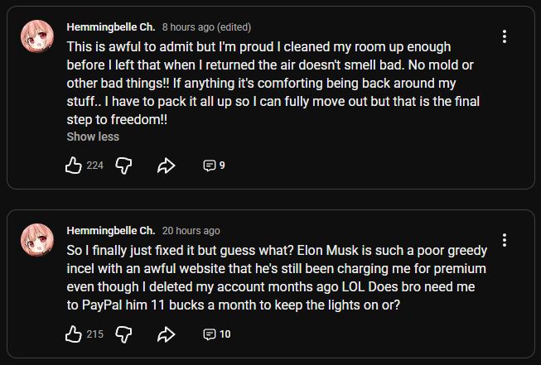Open comments on the premium charging post
The width and height of the screenshot is (541, 365).
click(x=216, y=334)
